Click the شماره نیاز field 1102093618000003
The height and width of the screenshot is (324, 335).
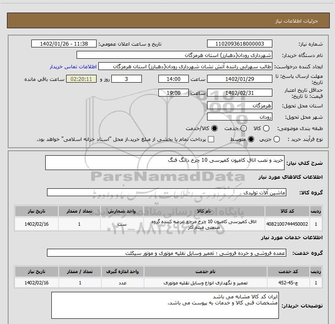point(239,43)
